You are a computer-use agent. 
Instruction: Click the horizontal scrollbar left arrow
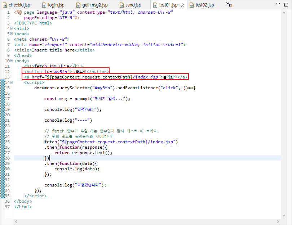coord(16,221)
